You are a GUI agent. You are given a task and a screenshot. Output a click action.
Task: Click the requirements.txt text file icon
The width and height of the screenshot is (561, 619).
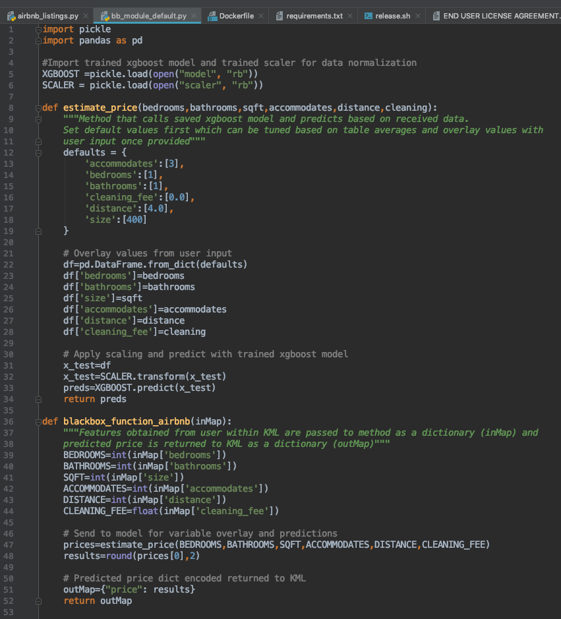pyautogui.click(x=280, y=15)
